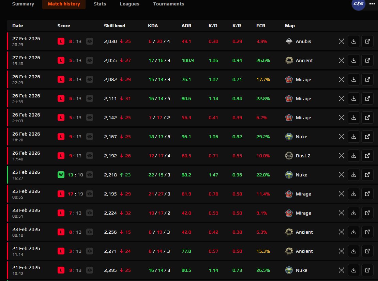Toggle eye icon on 26 Feb 22:23 match
Viewport: 378px width, 281px height.
(x=89, y=79)
